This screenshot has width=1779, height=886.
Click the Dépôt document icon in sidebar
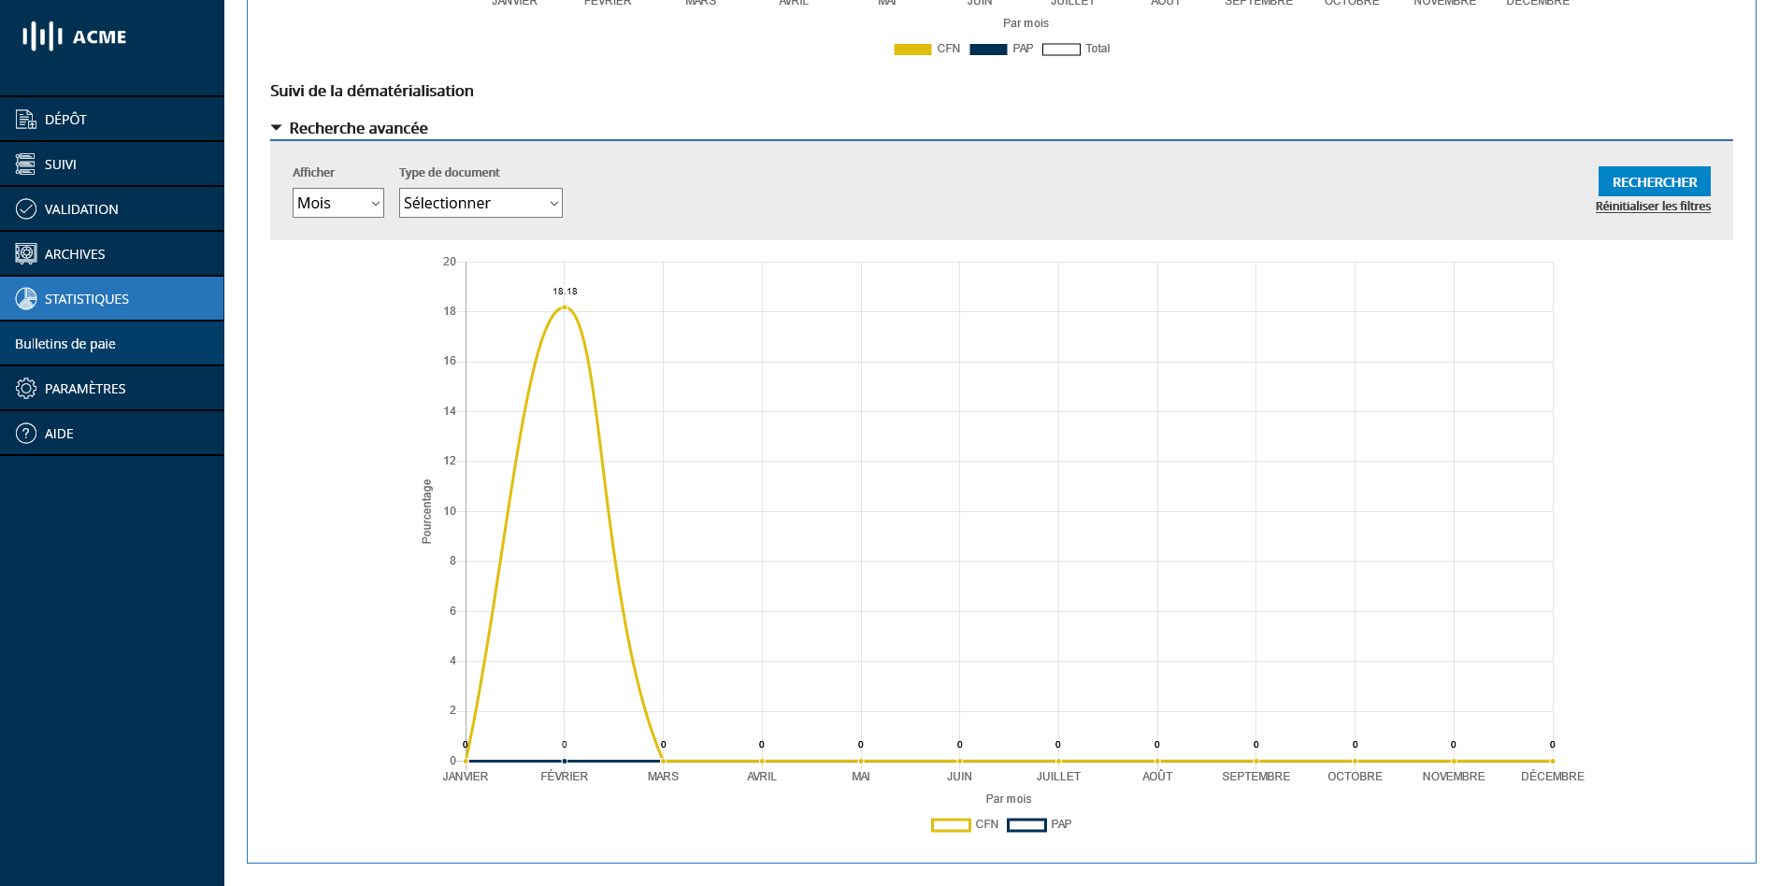coord(26,119)
